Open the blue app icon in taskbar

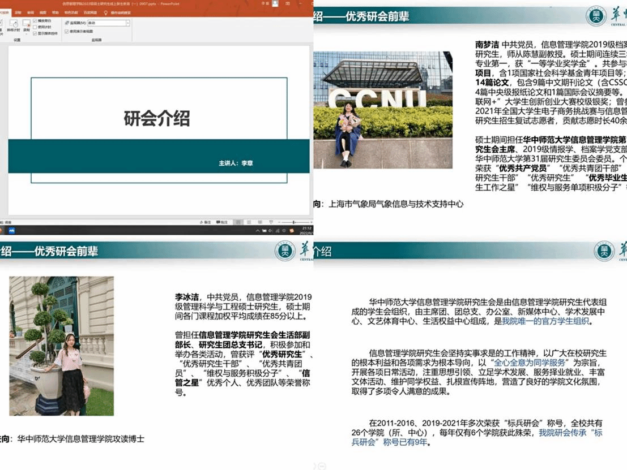click(10, 230)
